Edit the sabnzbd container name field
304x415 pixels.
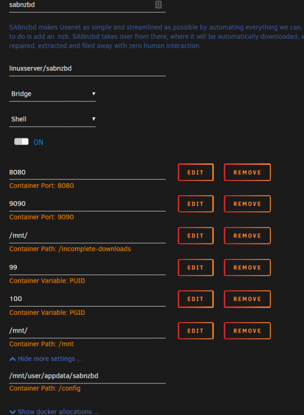point(87,6)
